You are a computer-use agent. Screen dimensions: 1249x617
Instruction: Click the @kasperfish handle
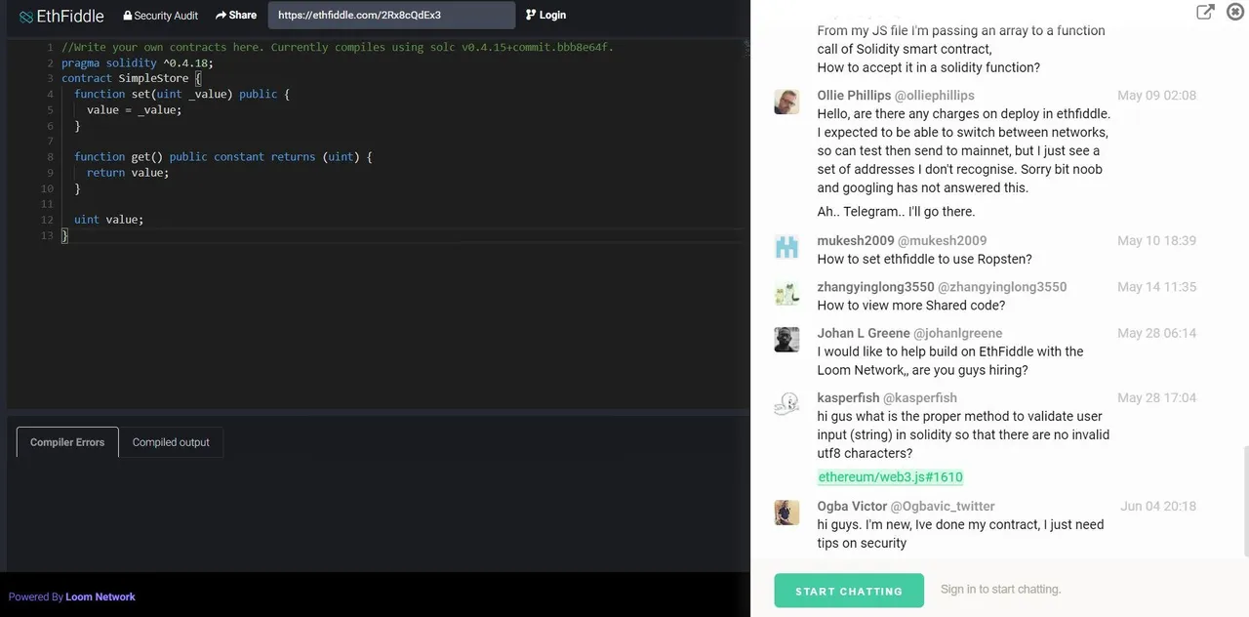coord(920,398)
